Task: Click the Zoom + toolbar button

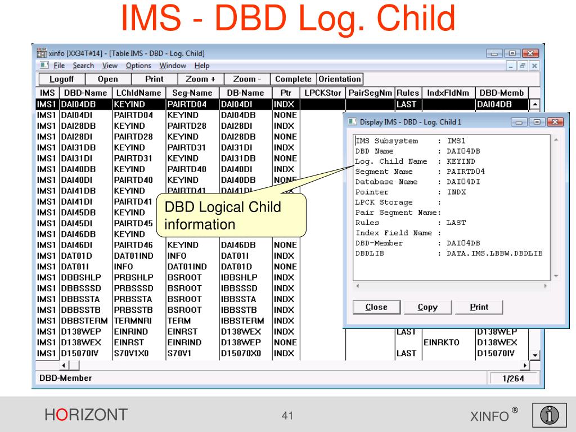Action: [x=201, y=79]
